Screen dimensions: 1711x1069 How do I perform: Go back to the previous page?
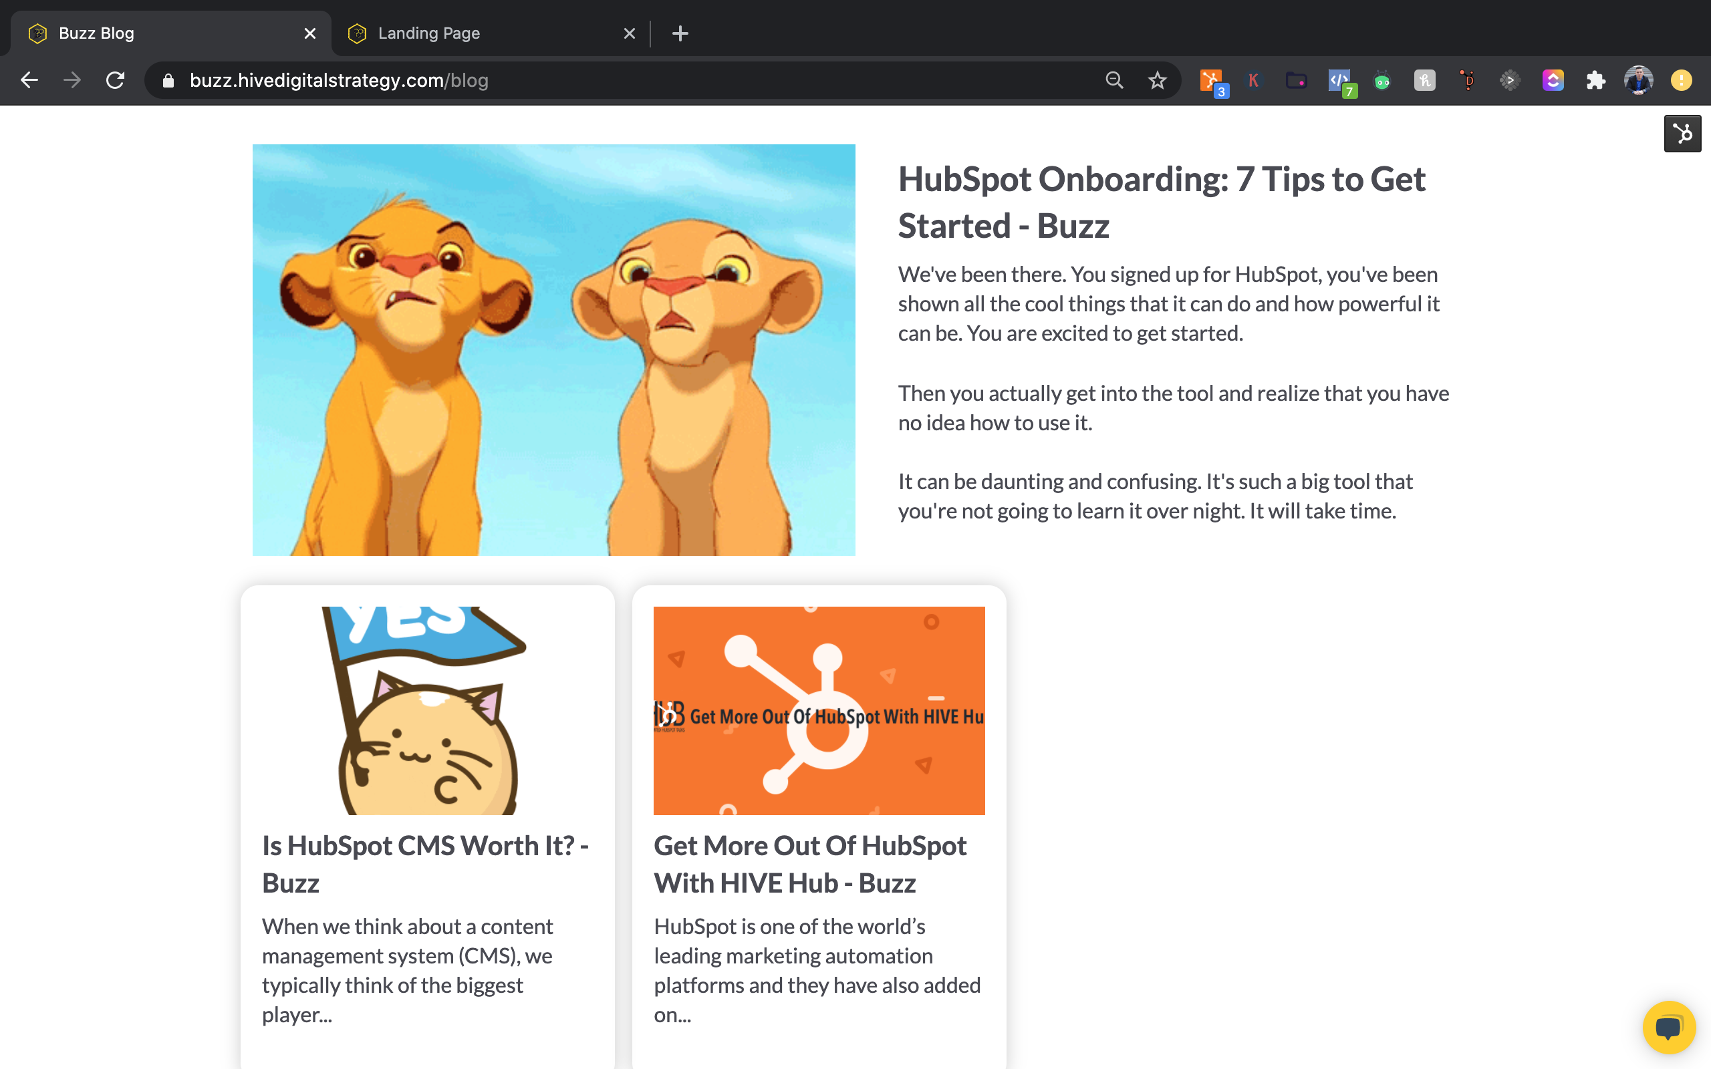[29, 81]
